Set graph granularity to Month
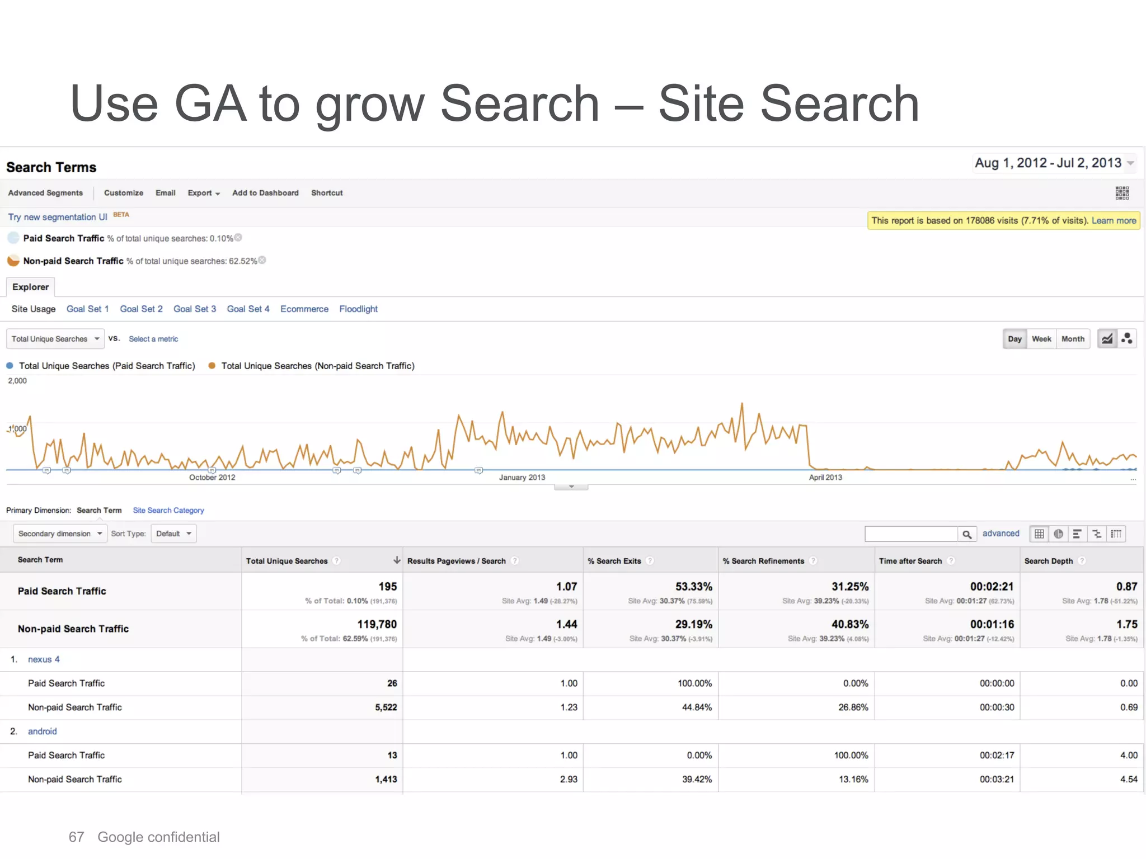 click(1073, 339)
